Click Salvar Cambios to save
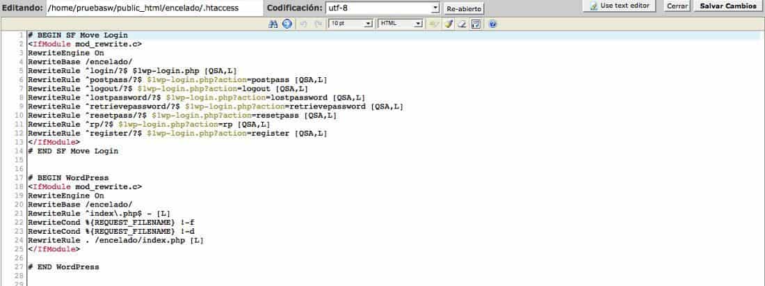The image size is (765, 286). 728,6
